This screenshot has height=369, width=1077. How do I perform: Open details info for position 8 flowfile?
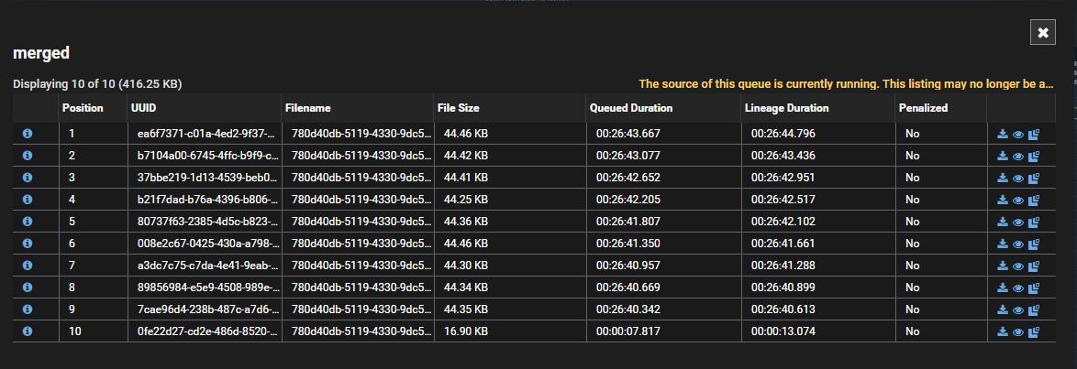point(28,288)
